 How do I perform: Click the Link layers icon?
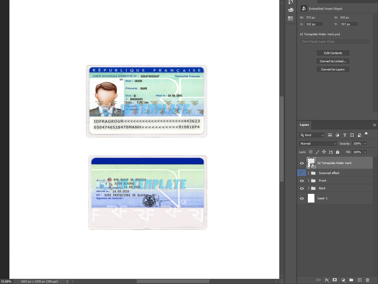(x=318, y=280)
